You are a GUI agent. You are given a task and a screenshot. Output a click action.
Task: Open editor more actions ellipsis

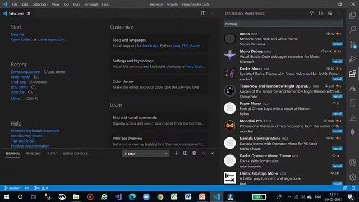212,13
